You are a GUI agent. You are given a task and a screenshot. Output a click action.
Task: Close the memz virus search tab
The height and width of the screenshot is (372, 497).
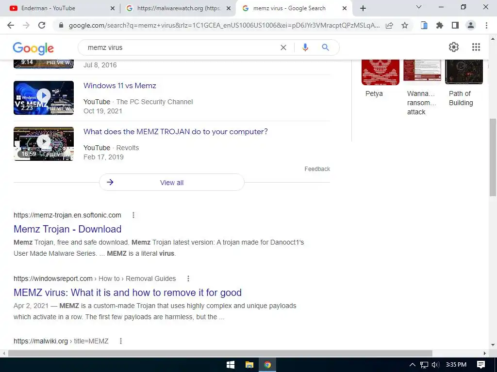pyautogui.click(x=345, y=8)
